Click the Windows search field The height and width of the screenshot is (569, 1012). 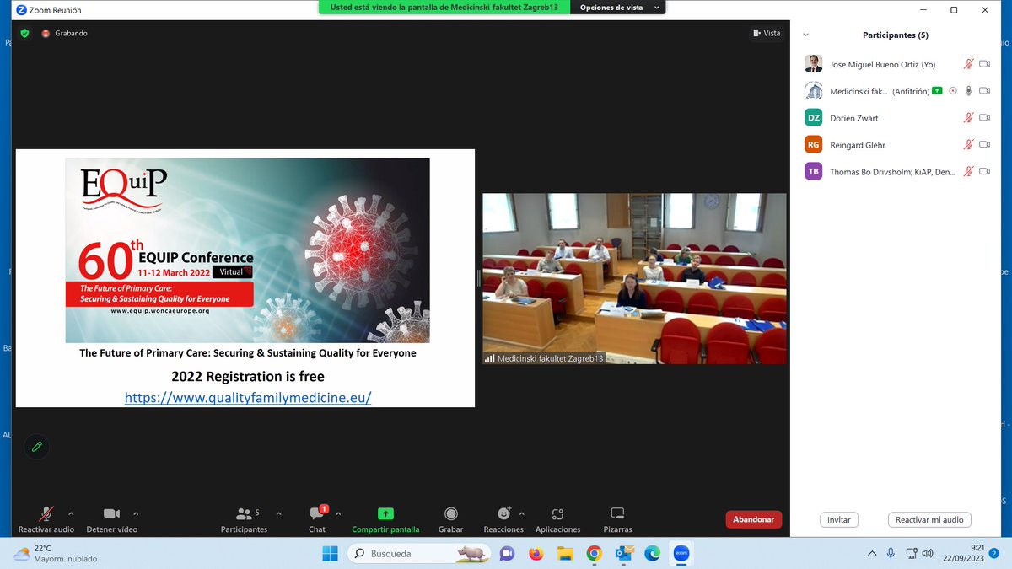(396, 553)
